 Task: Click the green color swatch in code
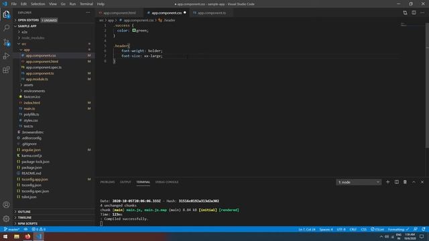click(134, 31)
